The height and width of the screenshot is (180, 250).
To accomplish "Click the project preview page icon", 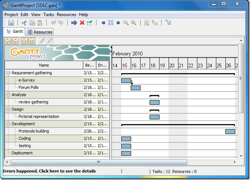I will (147, 23).
